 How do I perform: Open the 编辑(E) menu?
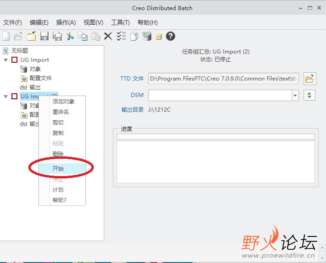pos(39,22)
